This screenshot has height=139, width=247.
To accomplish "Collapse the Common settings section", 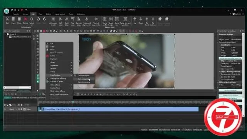I will point(218,34).
